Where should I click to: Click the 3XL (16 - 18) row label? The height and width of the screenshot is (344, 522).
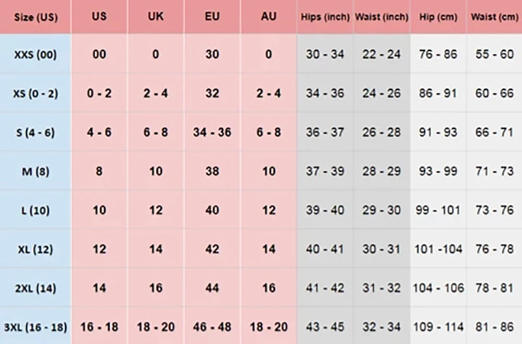(x=35, y=327)
